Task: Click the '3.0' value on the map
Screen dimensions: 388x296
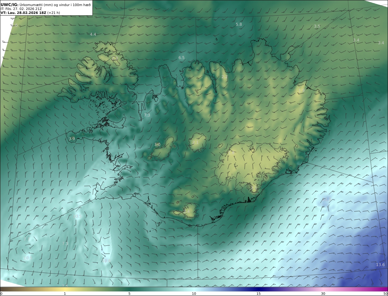Action: (x=157, y=145)
